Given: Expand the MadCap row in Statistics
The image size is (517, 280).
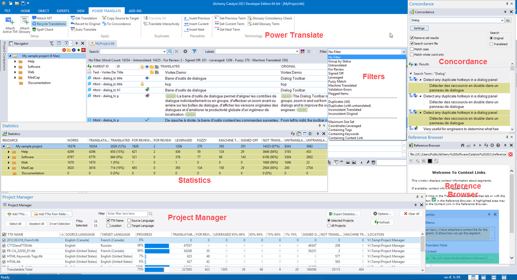Looking at the screenshot, I should pos(8,168).
